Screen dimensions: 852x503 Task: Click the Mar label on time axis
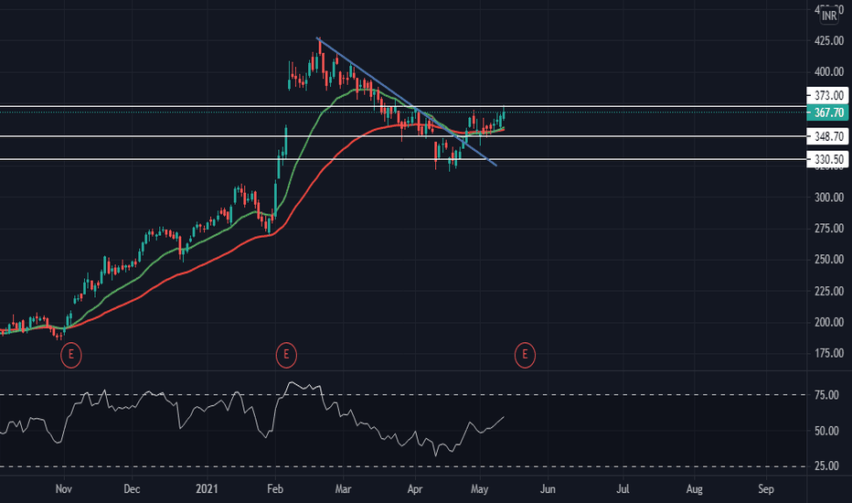[343, 489]
